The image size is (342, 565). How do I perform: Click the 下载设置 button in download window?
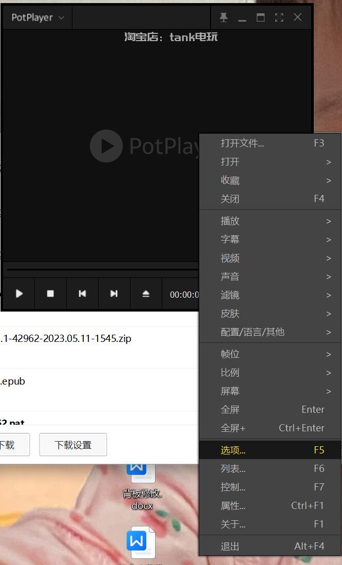(73, 445)
